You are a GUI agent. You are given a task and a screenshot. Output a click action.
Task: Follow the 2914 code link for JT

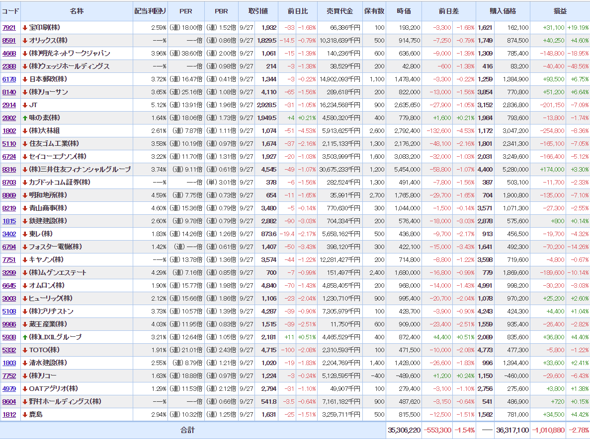point(9,105)
